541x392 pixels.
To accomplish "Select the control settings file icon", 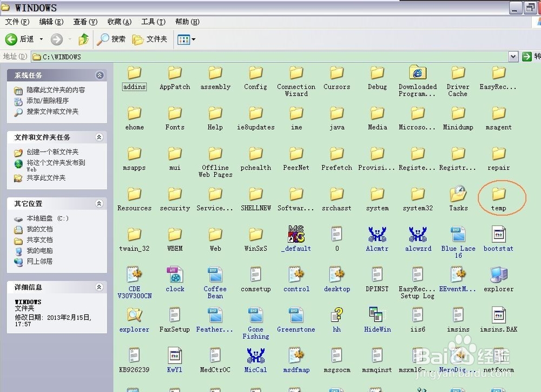I will pos(296,275).
